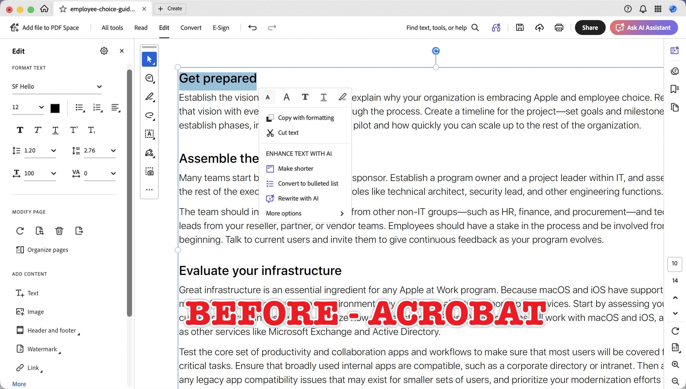Screen dimensions: 686x389
Task: Toggle italic in Format Text panel
Action: 38,130
